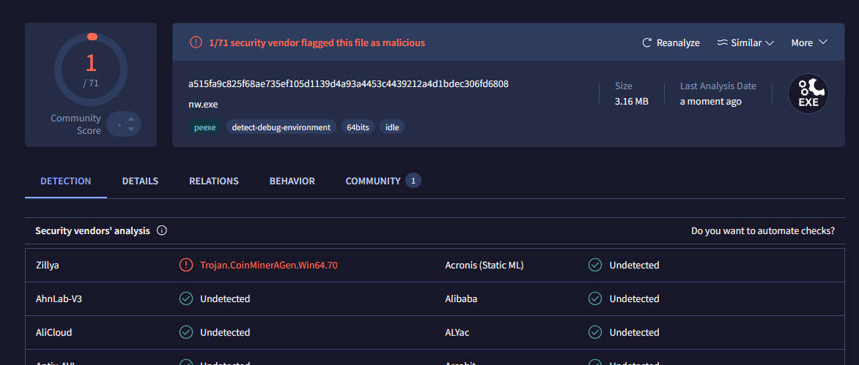The height and width of the screenshot is (365, 859).
Task: Click the info icon beside Security vendors' analysis
Action: (x=162, y=230)
